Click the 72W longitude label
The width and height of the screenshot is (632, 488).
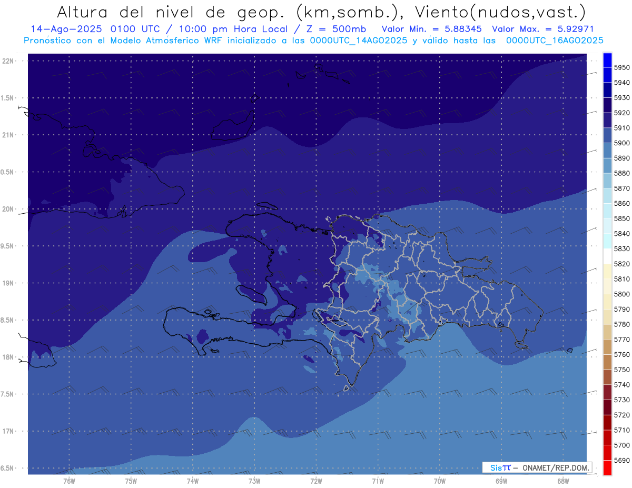pos(316,481)
